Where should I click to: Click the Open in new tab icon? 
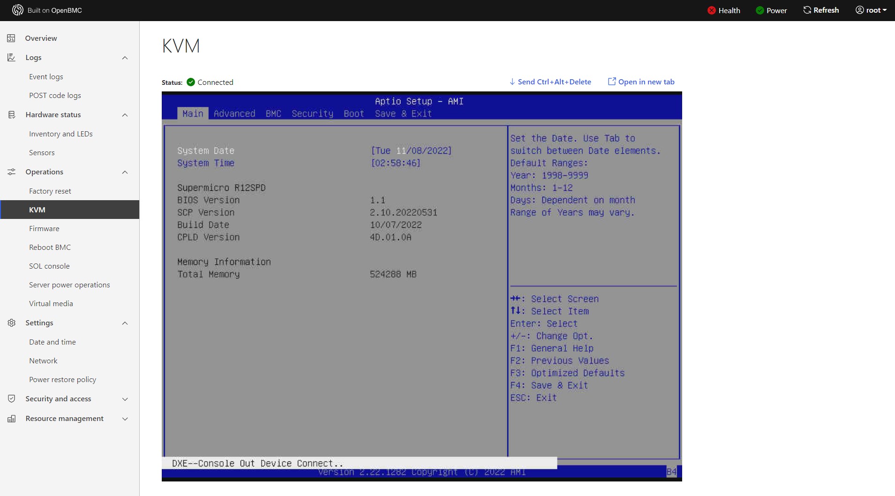coord(612,82)
